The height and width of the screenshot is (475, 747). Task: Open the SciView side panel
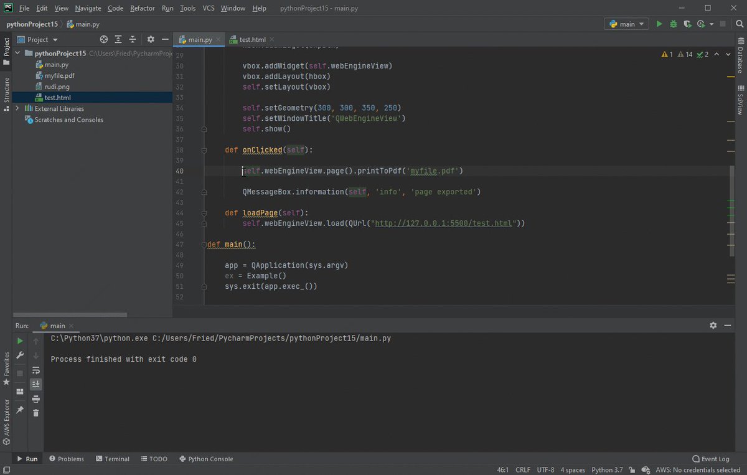(x=740, y=100)
